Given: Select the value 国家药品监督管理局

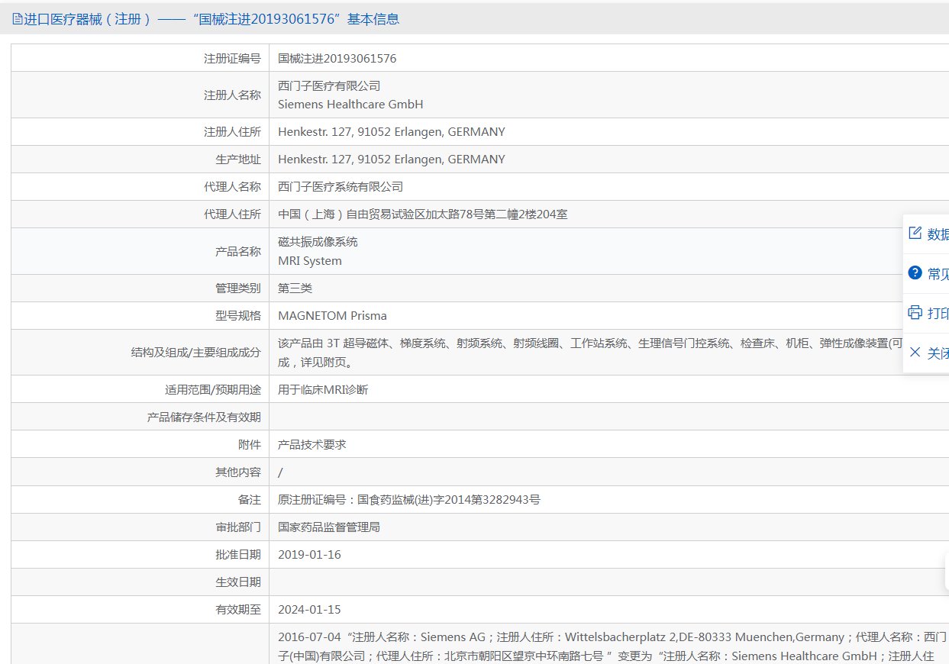Looking at the screenshot, I should point(329,527).
